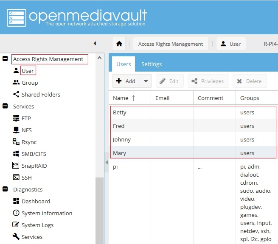Open FTP service from sidebar

(26, 119)
